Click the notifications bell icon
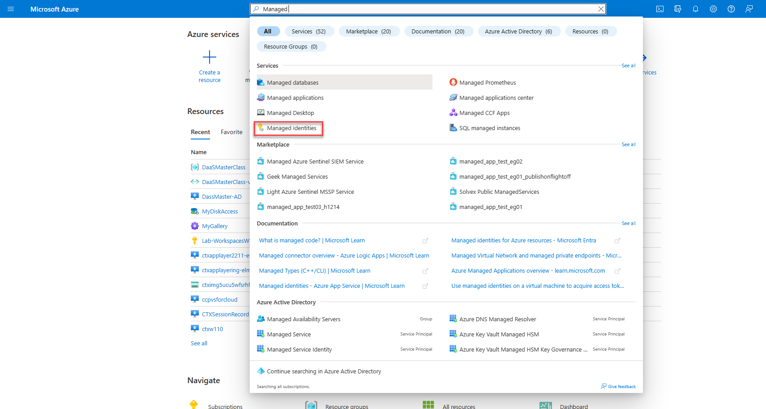The width and height of the screenshot is (766, 409). tap(696, 9)
